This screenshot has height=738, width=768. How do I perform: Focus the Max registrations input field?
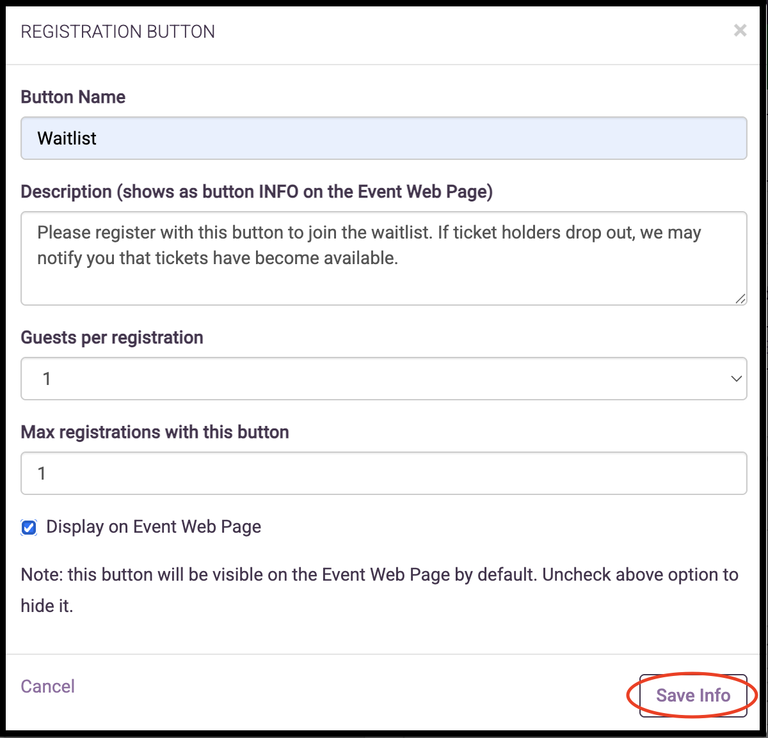click(x=384, y=473)
